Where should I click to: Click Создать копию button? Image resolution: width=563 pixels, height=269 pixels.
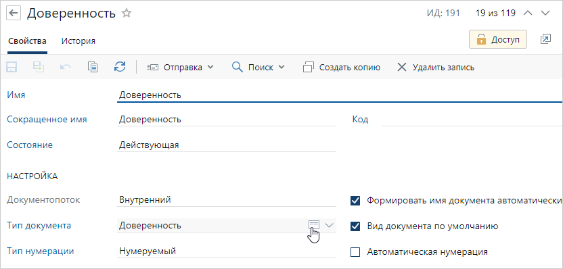[x=342, y=68]
